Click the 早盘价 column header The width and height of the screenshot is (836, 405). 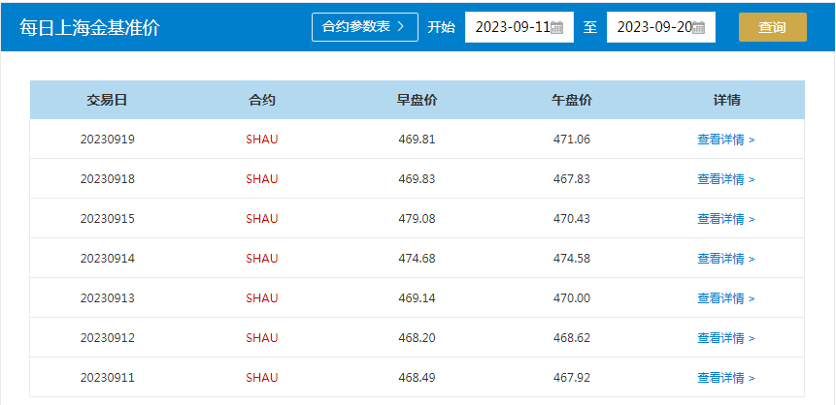click(417, 100)
